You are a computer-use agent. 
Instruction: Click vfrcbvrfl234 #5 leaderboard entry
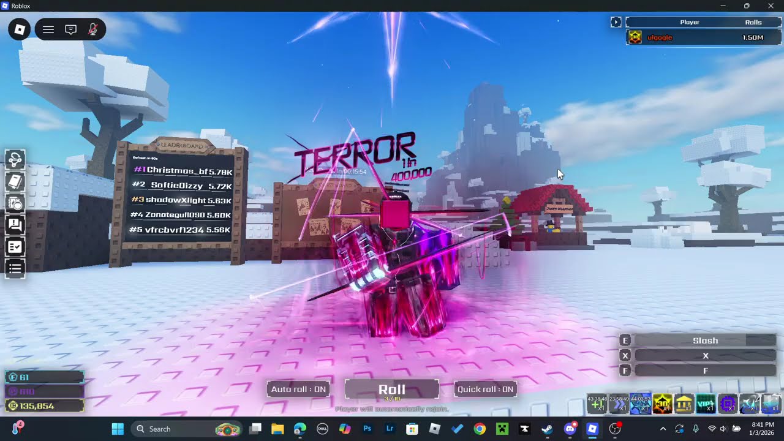coord(179,230)
